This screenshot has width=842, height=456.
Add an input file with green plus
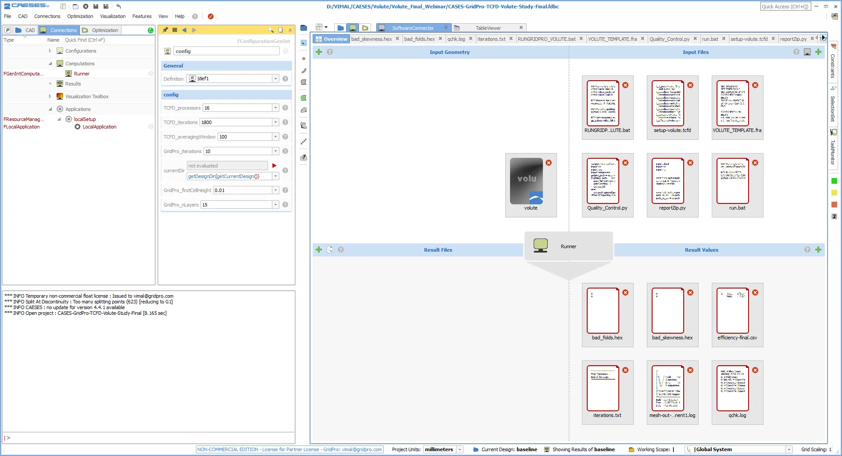pyautogui.click(x=818, y=52)
